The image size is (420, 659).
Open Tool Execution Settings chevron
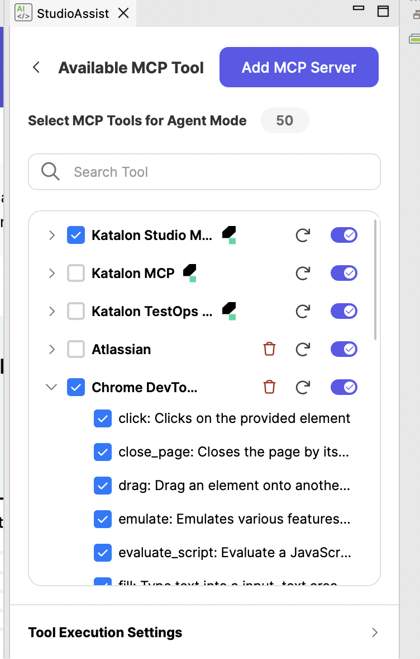coord(375,633)
